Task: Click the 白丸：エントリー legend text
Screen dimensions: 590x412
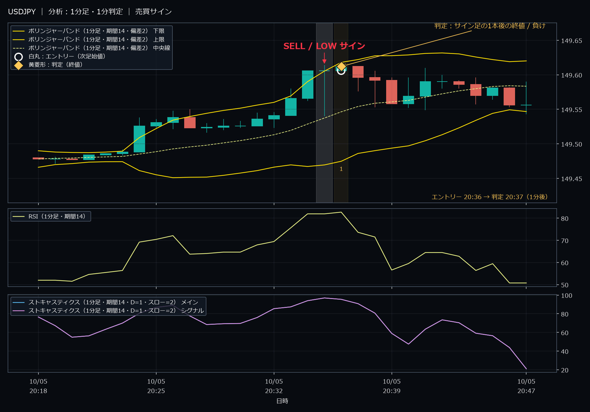Action: click(x=67, y=56)
